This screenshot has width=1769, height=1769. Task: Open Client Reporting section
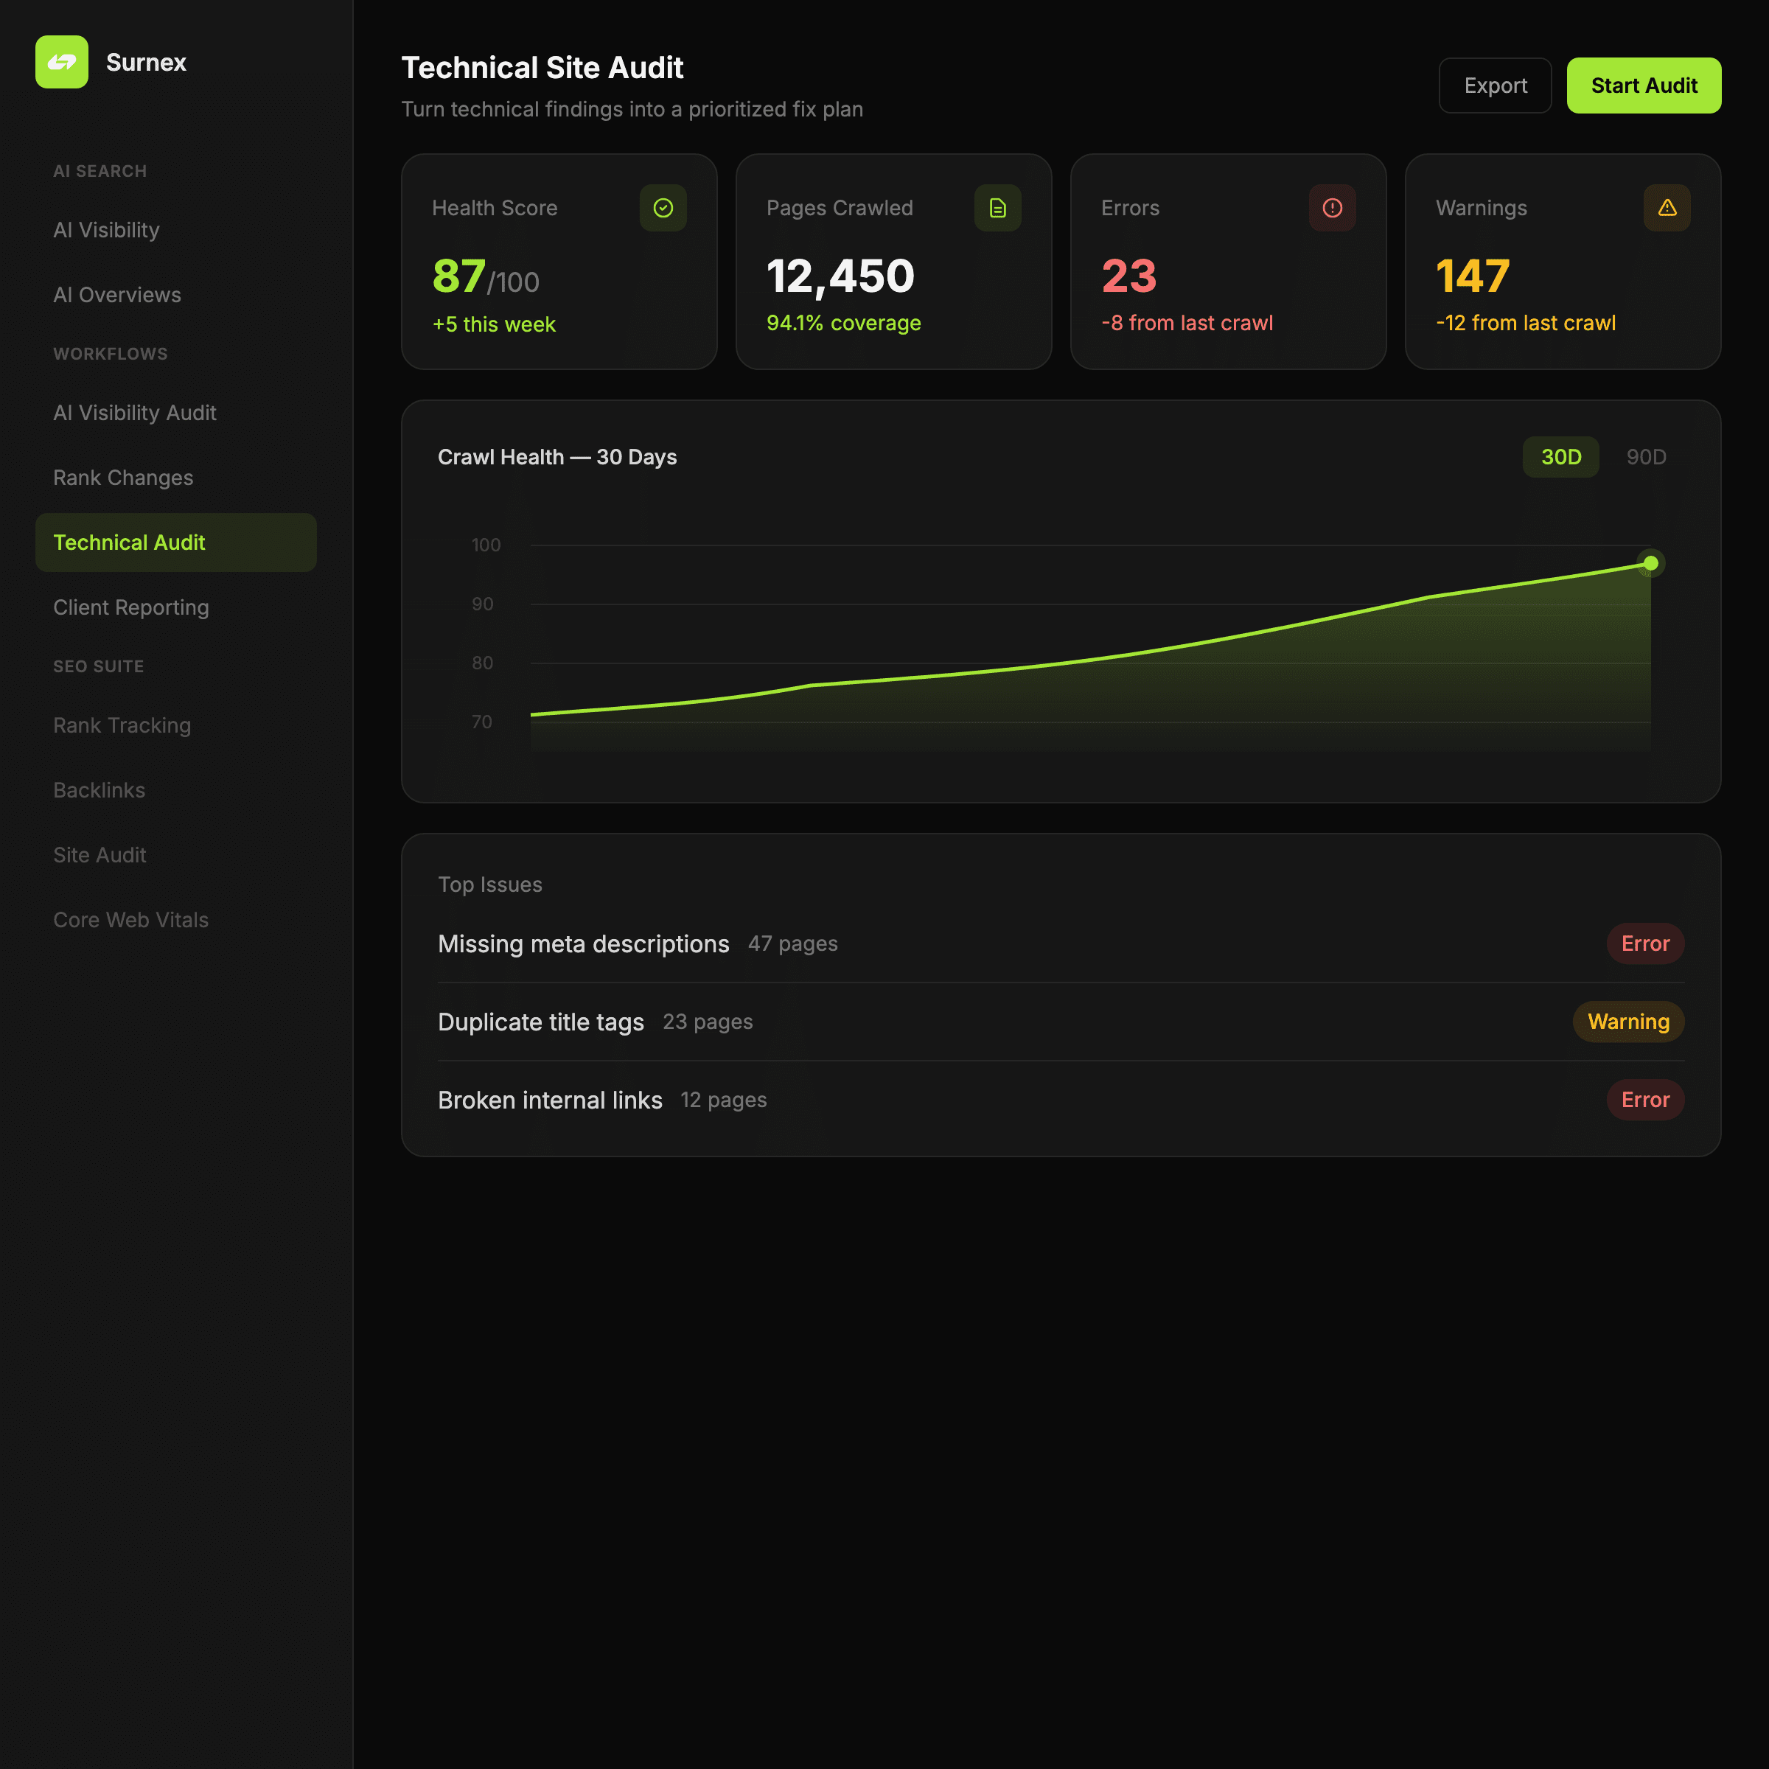pyautogui.click(x=131, y=608)
